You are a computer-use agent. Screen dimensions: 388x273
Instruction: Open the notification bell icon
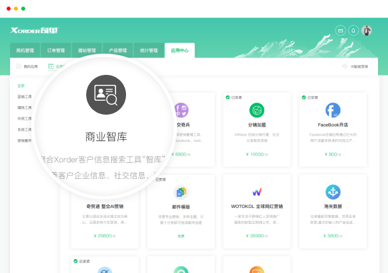pos(354,30)
